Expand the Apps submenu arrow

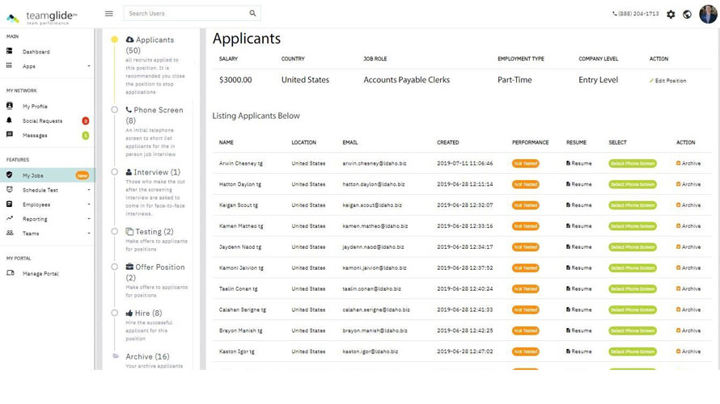(89, 66)
